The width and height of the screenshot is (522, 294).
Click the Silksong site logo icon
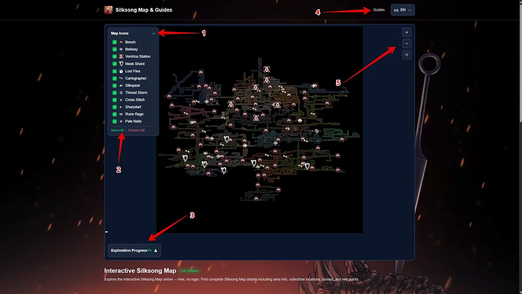click(x=108, y=10)
